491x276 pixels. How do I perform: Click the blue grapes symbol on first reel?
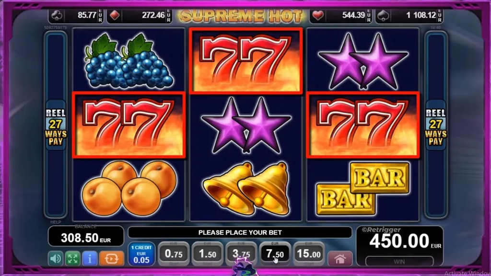[x=129, y=60]
